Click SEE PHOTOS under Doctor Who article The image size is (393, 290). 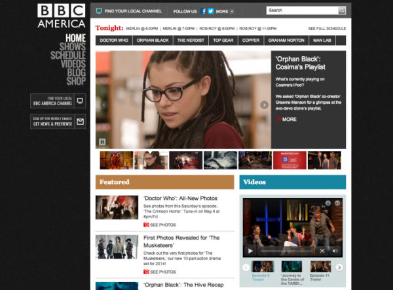tap(160, 225)
